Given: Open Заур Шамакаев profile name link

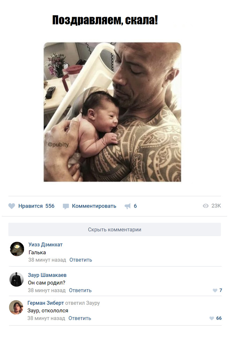Looking at the screenshot, I should coord(47,275).
